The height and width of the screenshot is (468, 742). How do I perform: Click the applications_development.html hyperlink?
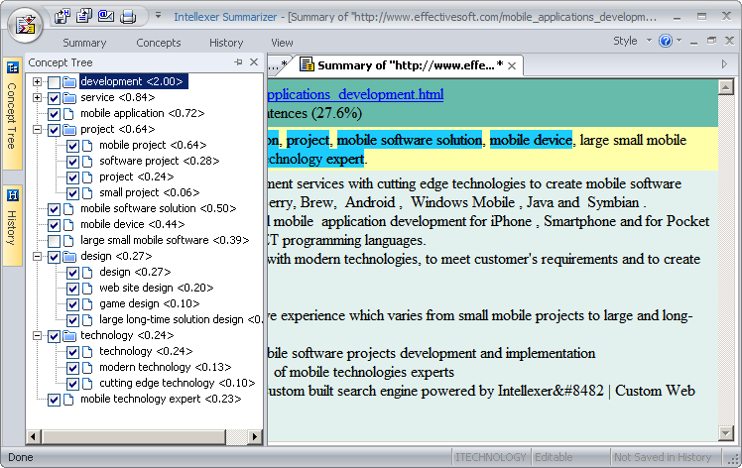355,94
